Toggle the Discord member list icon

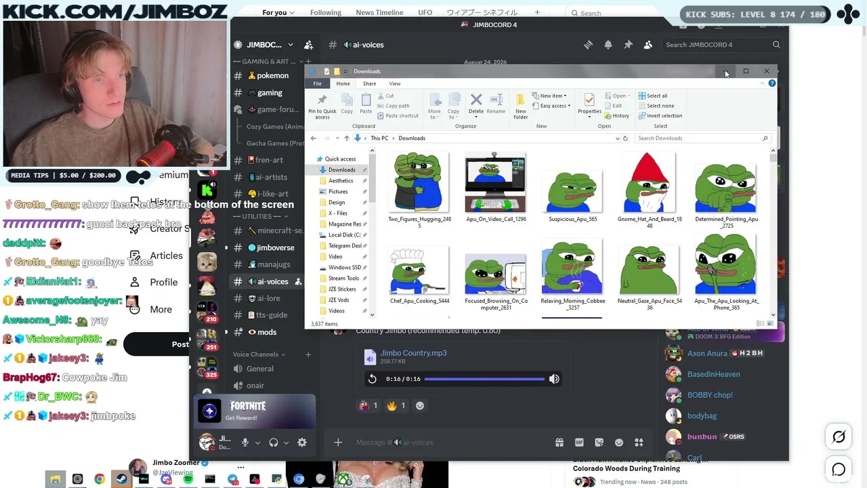point(648,45)
